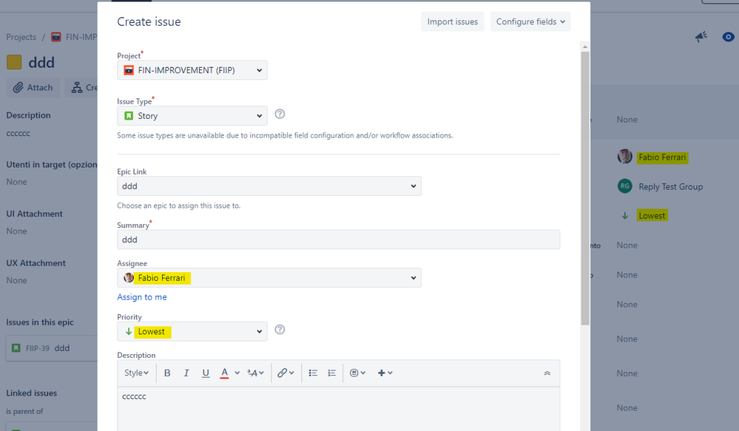Click the Bold formatting icon
Image resolution: width=739 pixels, height=431 pixels.
[167, 373]
